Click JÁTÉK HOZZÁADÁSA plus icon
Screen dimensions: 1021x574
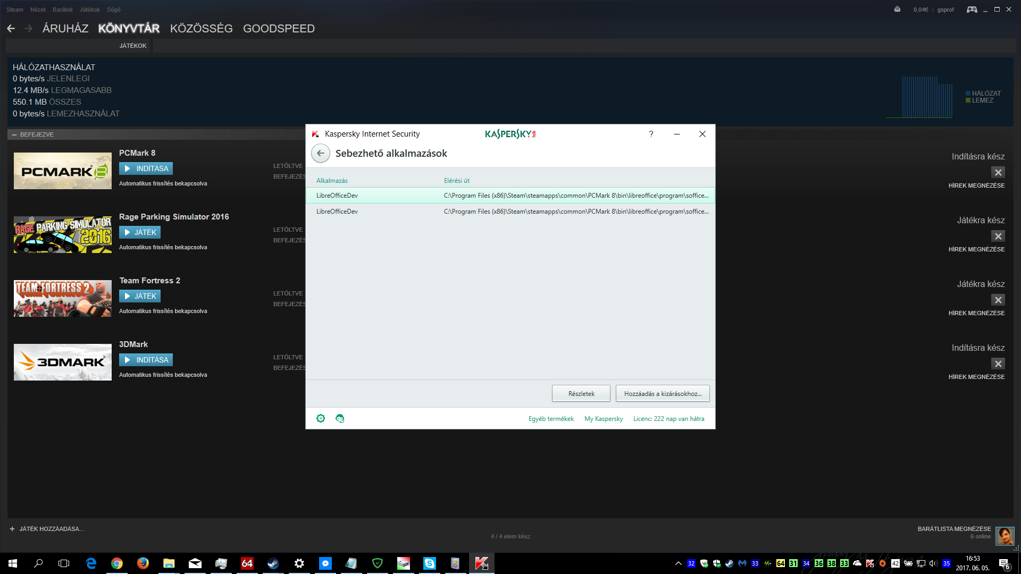click(12, 529)
